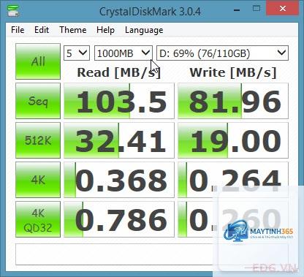Select the 4K write result 0.264
The image size is (304, 277).
point(233,180)
